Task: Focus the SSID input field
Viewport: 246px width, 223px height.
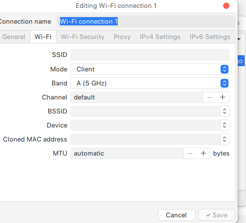Action: click(150, 55)
